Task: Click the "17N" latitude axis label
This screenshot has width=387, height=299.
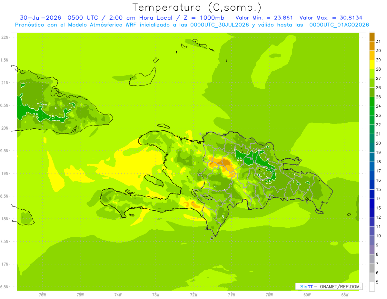Action: point(5,264)
